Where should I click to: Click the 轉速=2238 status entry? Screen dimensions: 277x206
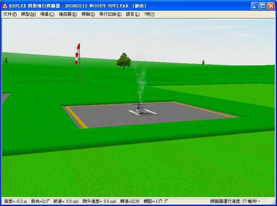coord(130,201)
